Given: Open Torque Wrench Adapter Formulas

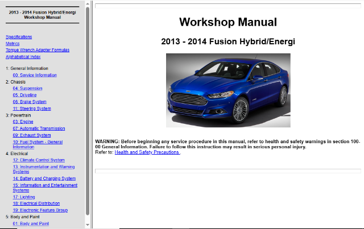Looking at the screenshot, I should point(38,50).
